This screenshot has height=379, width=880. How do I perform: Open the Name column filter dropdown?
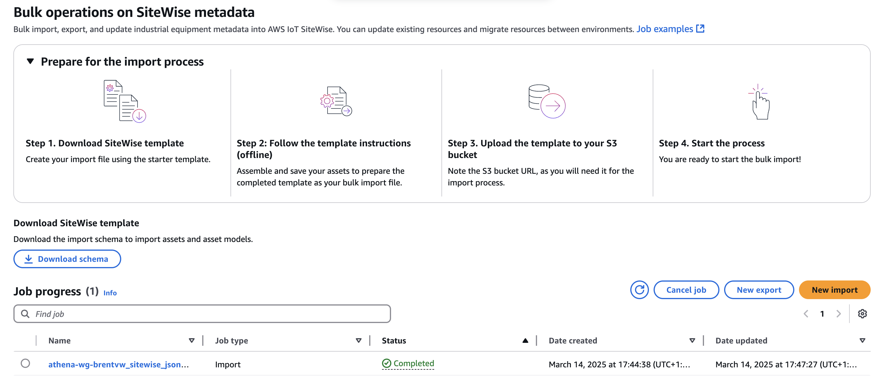[x=191, y=341]
